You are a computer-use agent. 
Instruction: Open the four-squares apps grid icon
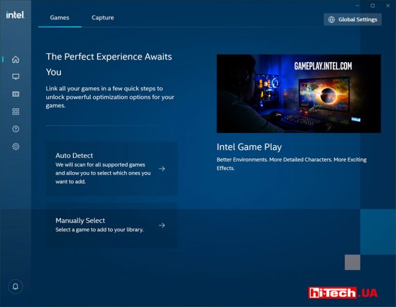pyautogui.click(x=15, y=112)
